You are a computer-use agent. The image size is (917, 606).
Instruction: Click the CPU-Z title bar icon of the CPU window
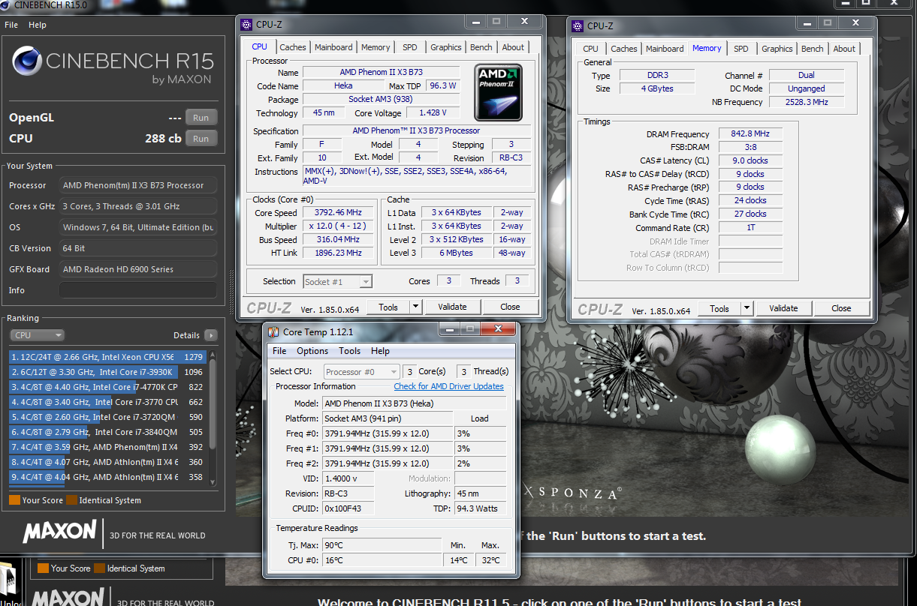coord(246,25)
